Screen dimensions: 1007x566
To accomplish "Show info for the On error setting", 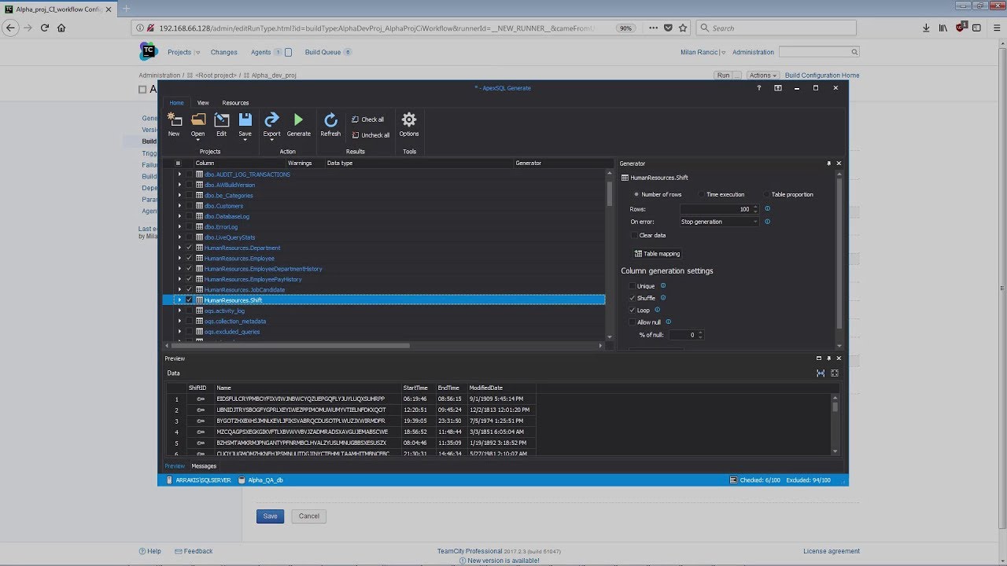I will coord(767,222).
